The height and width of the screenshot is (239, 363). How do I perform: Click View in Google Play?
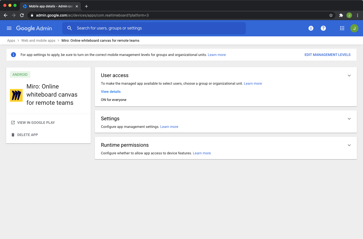click(x=36, y=123)
